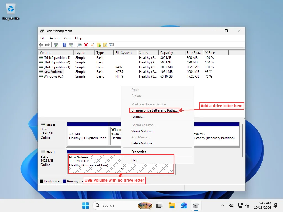Click drive icon beside New Volume row
283x212 pixels.
point(41,72)
